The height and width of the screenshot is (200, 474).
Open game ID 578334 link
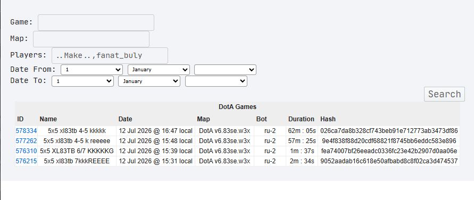26,131
